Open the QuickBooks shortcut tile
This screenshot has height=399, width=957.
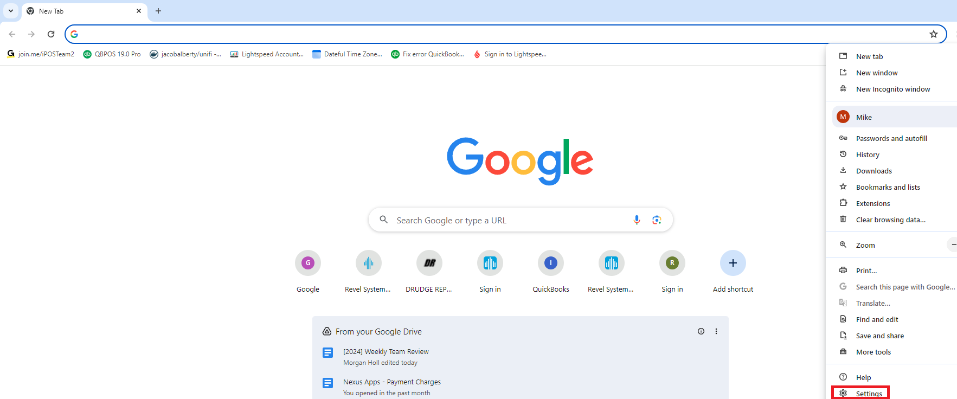click(x=550, y=263)
